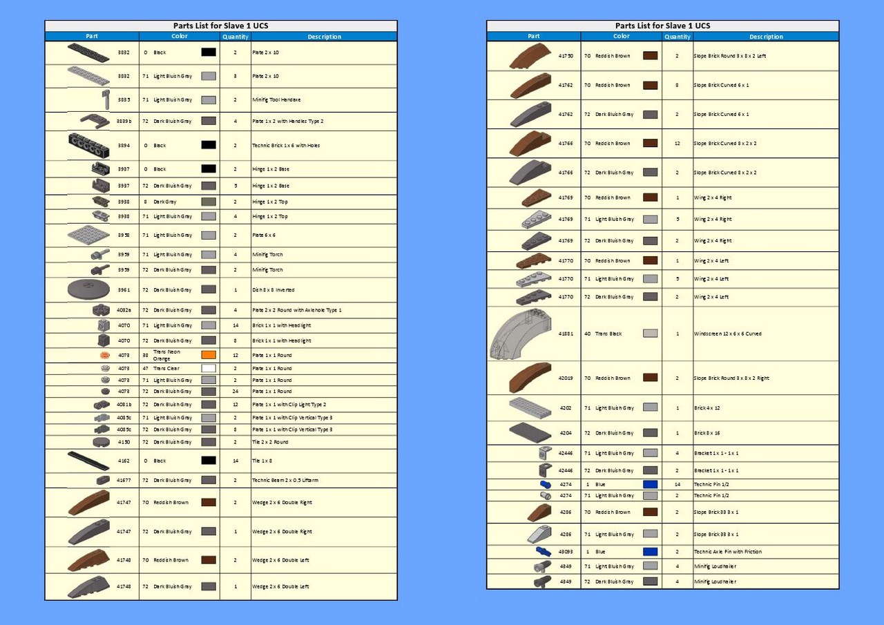
Task: Click part number "41881"
Action: (x=566, y=334)
